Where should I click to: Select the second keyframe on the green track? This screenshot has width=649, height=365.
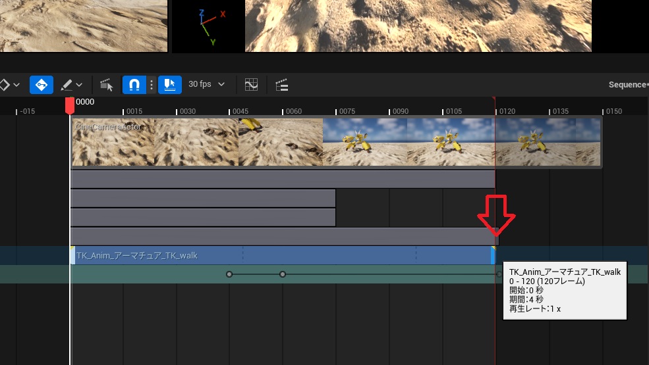(x=283, y=274)
